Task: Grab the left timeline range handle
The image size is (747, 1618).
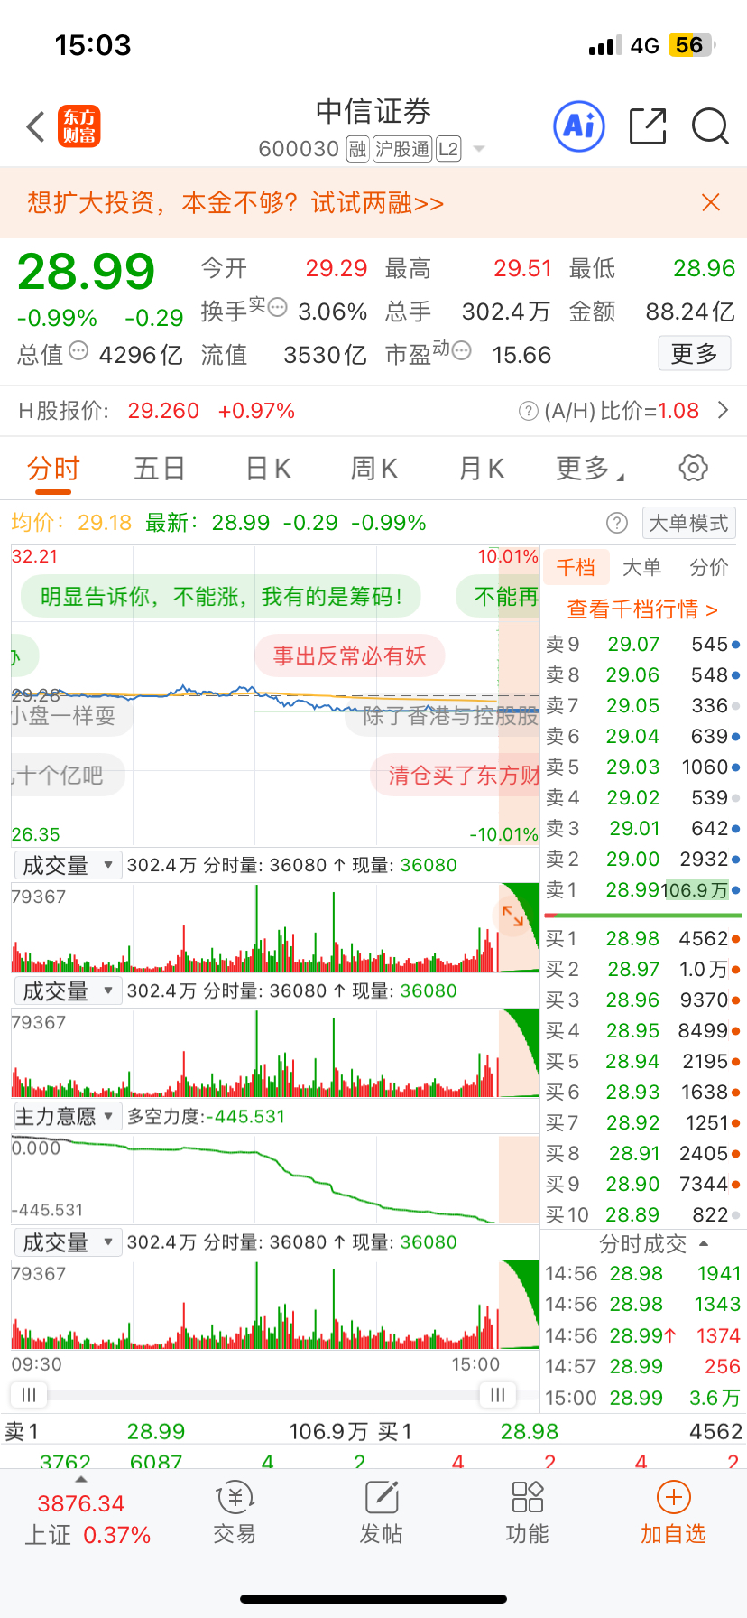Action: pos(29,1394)
